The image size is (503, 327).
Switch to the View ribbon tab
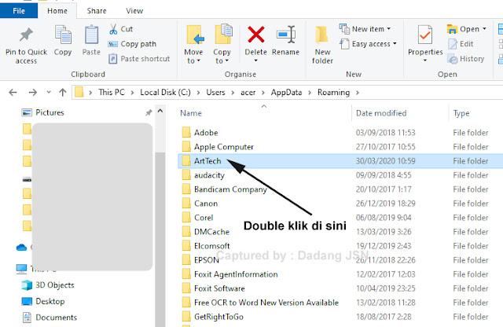coord(134,10)
